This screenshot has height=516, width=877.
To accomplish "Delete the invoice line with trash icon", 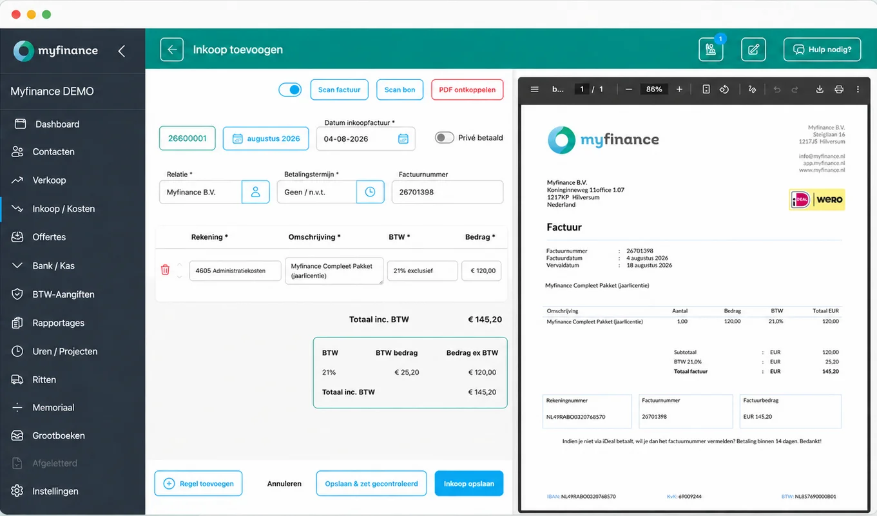I will 165,270.
